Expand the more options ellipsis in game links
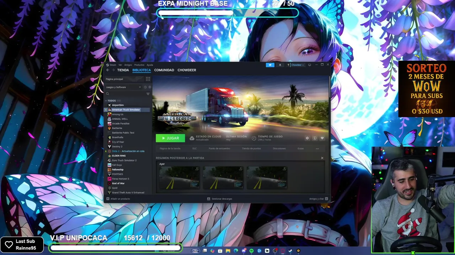This screenshot has height=255, width=455. [x=317, y=148]
